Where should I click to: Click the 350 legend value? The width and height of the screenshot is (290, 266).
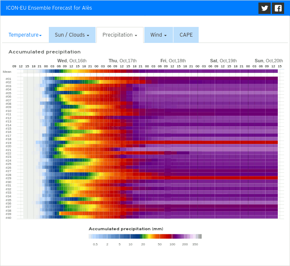(x=195, y=245)
